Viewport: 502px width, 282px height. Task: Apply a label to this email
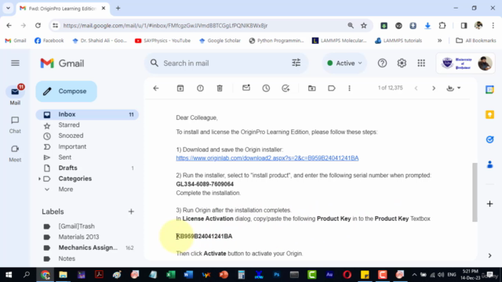[331, 89]
